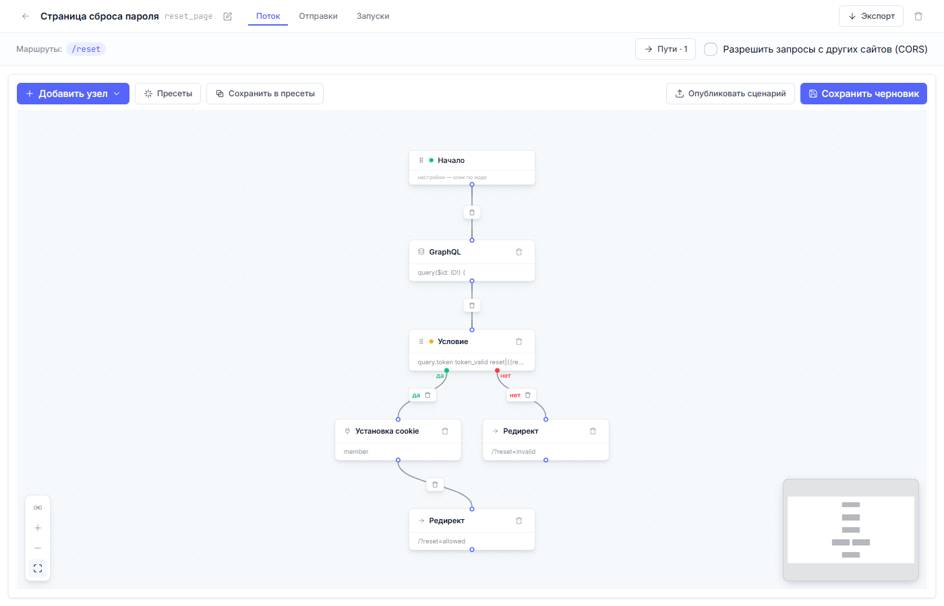Click the GraphQL database icon

tap(421, 252)
